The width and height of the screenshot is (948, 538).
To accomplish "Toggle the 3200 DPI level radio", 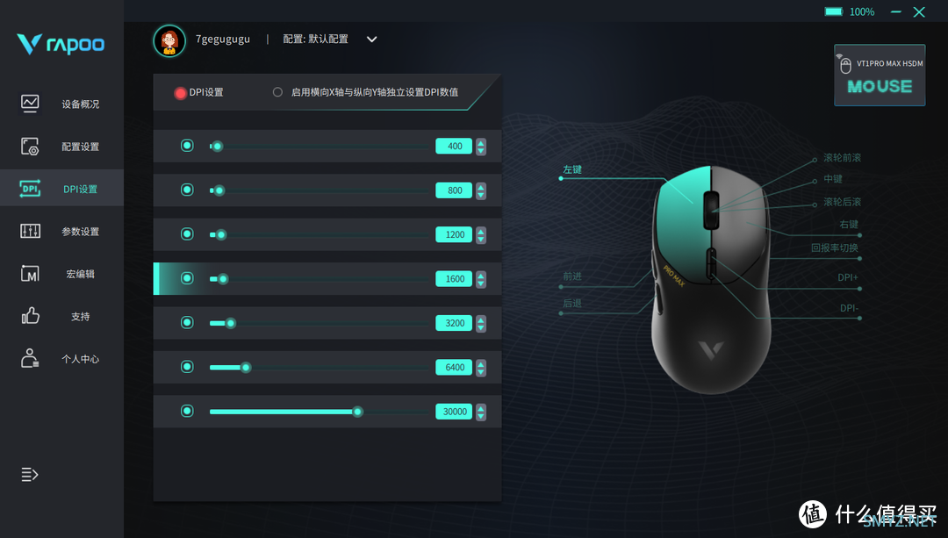I will pos(187,322).
